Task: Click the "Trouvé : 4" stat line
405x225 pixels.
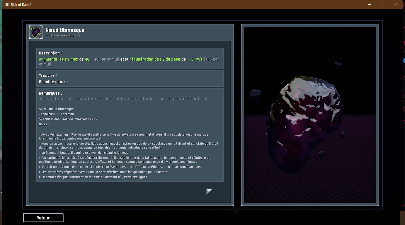Action: (48, 76)
